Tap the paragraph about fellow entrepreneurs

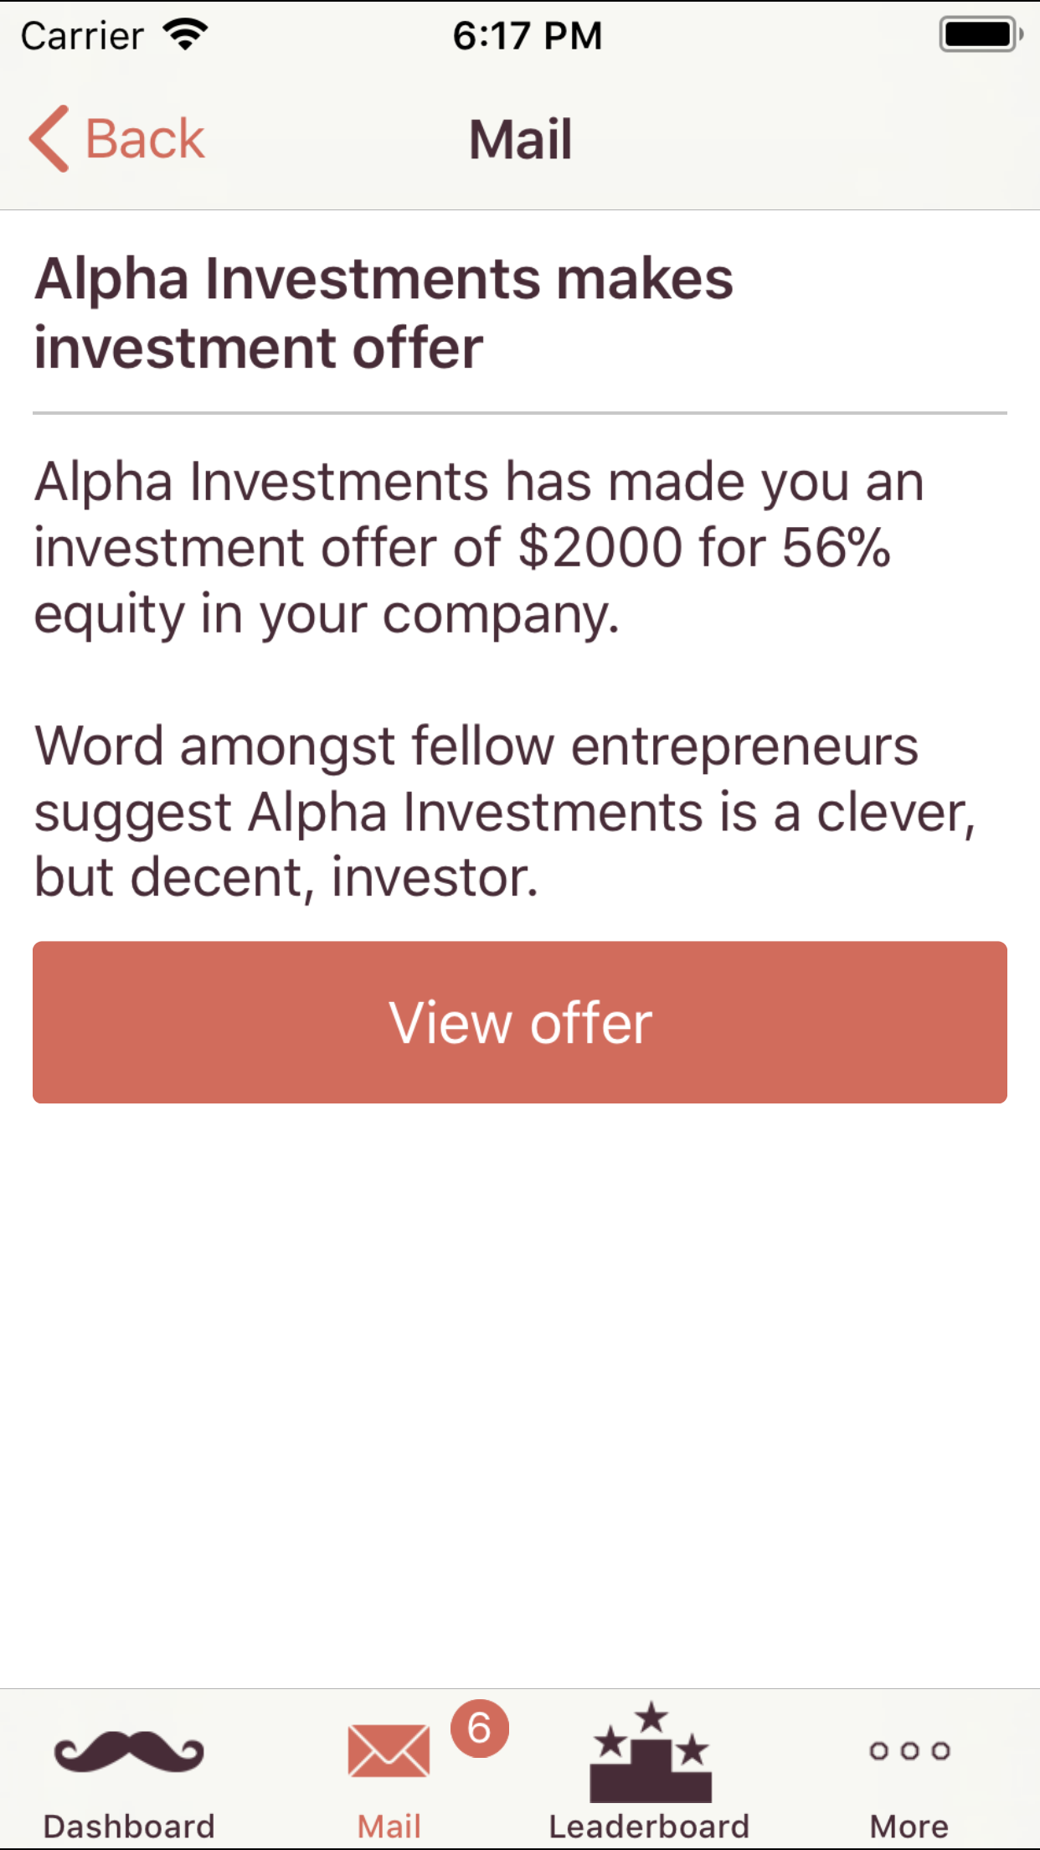(x=504, y=811)
